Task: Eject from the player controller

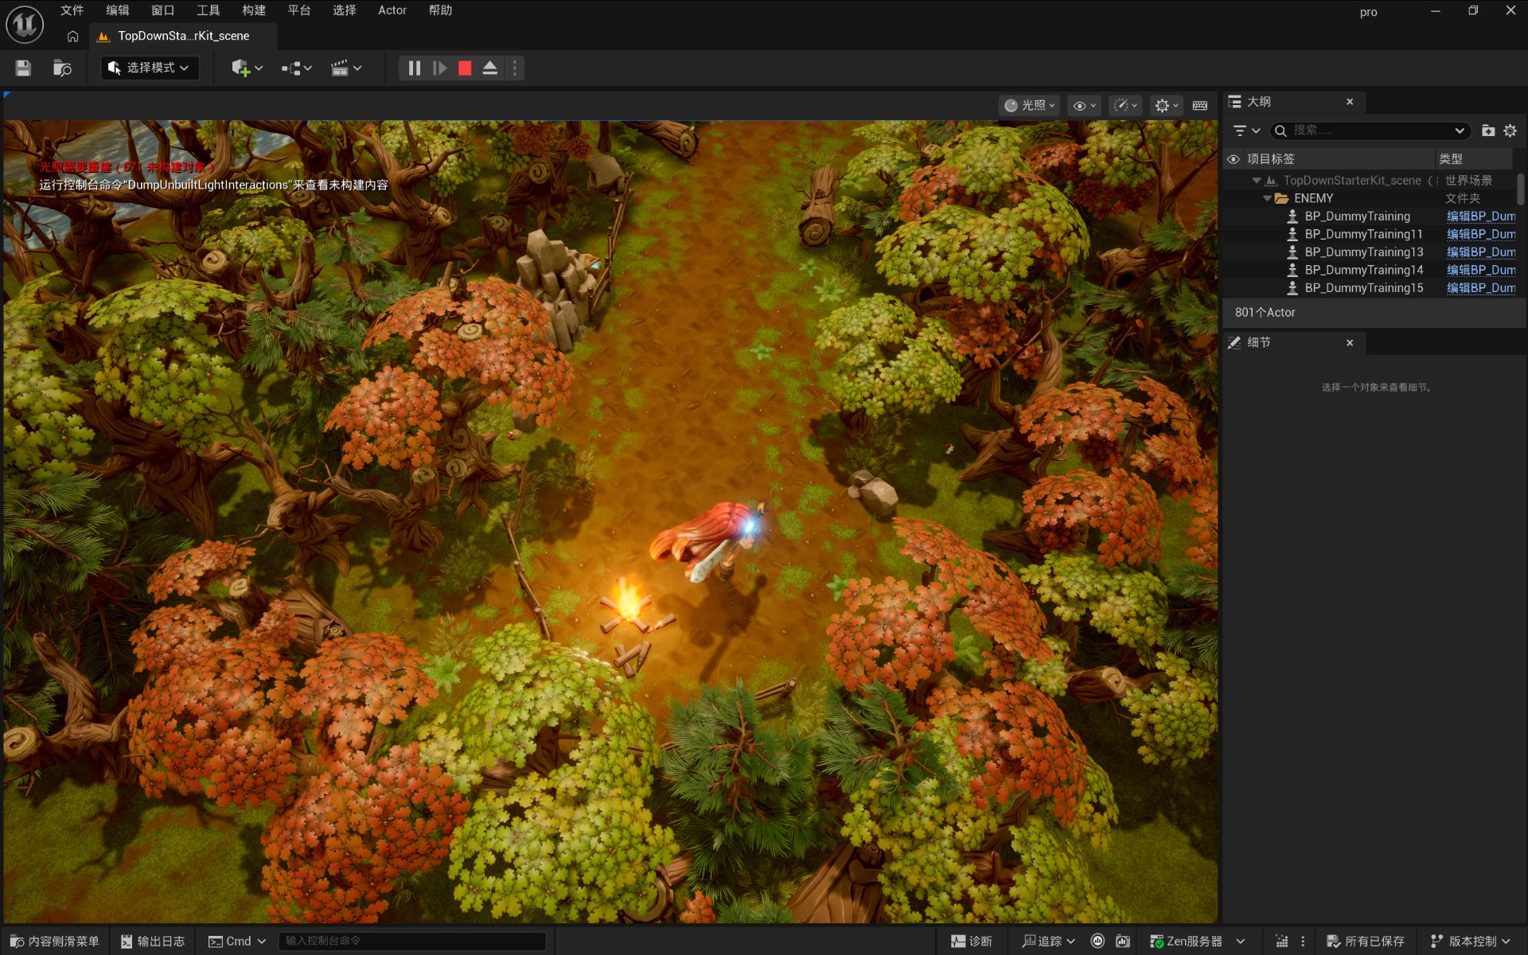Action: (x=490, y=68)
